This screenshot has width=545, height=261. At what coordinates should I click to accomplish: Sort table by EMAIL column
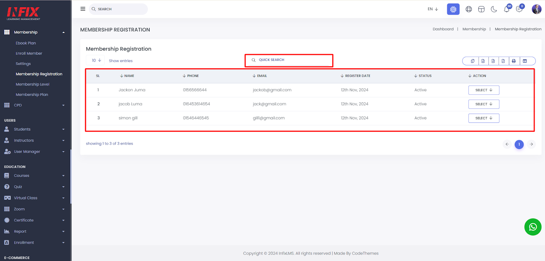click(260, 76)
